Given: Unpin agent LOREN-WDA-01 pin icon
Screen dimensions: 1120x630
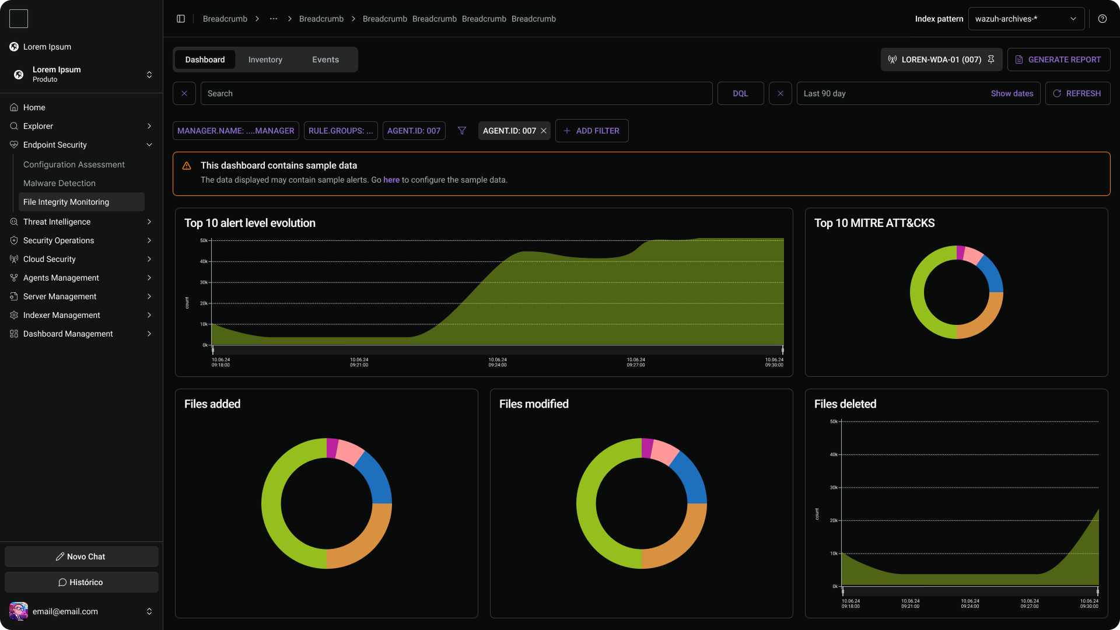Looking at the screenshot, I should coord(991,60).
